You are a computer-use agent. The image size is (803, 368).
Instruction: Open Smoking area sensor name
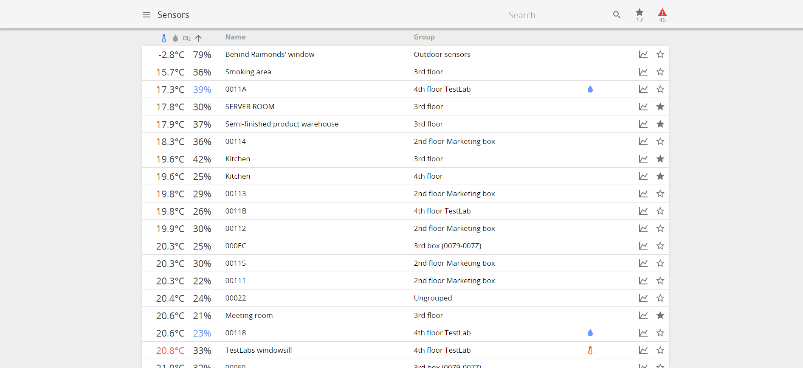(248, 72)
